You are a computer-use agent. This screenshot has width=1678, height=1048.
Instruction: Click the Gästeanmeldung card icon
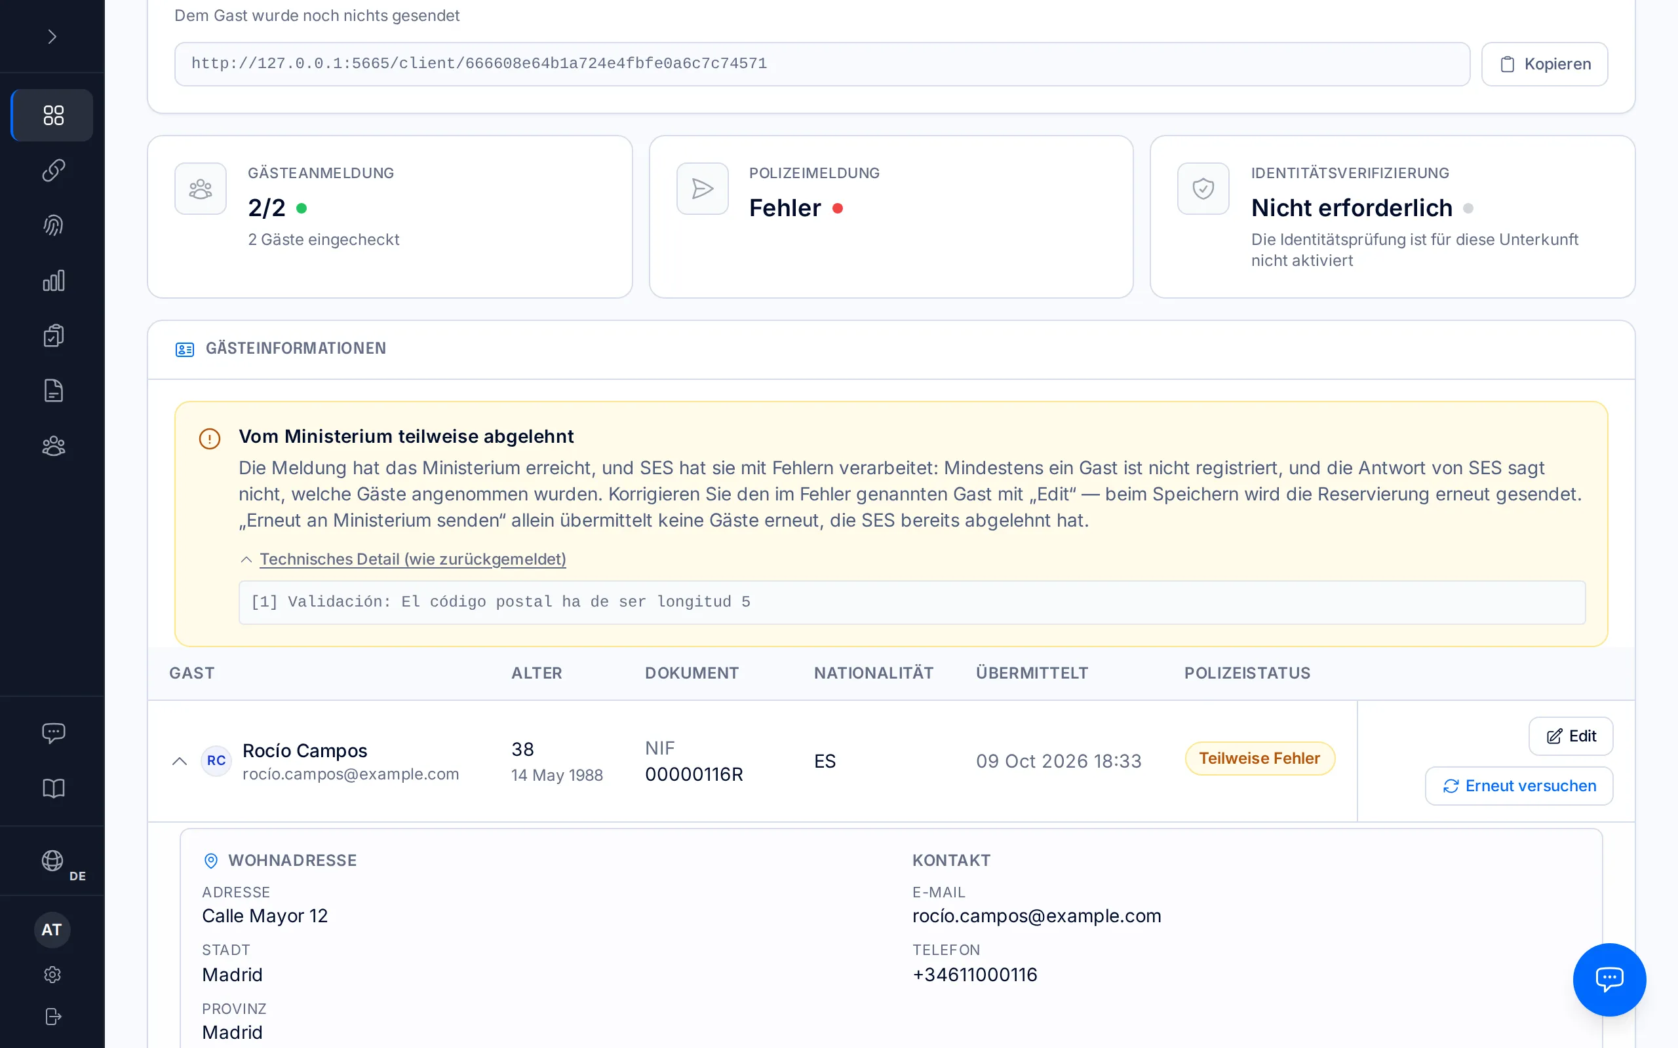[x=201, y=189]
